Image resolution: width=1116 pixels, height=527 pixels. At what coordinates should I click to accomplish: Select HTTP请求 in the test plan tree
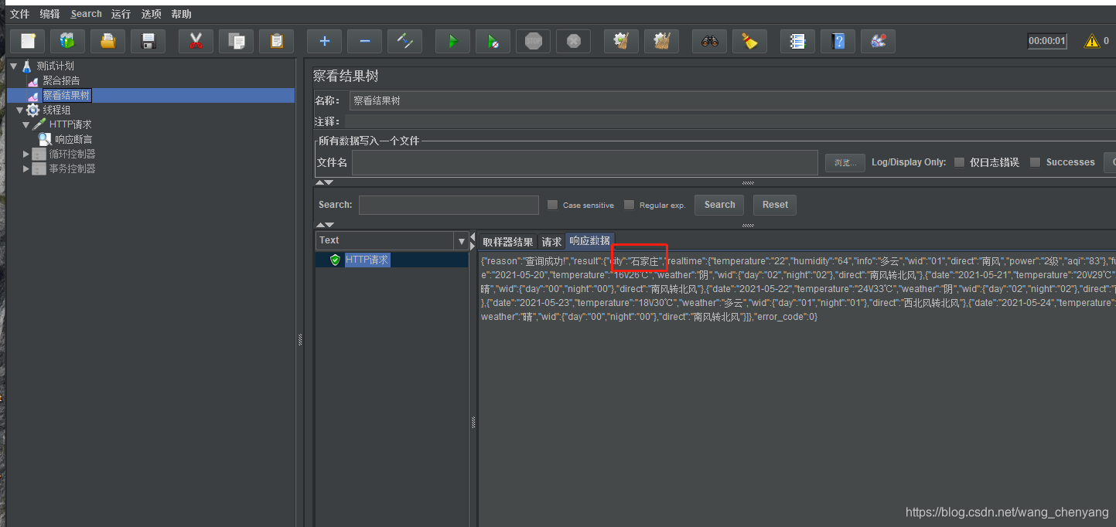pos(70,124)
